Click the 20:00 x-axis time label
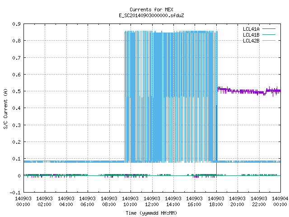 [237, 204]
